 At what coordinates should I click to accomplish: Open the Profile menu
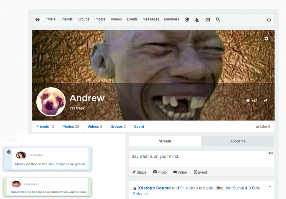50,19
